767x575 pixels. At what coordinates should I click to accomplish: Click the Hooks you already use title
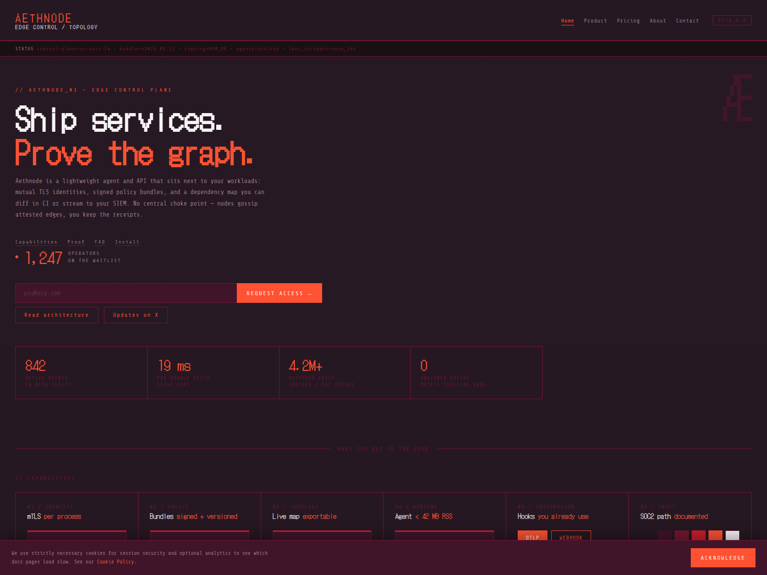click(553, 517)
